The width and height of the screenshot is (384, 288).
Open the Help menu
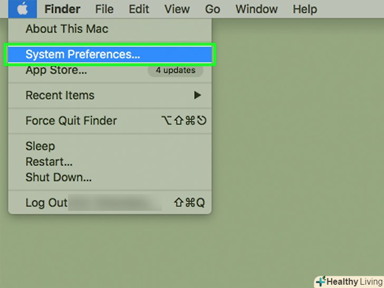click(304, 9)
